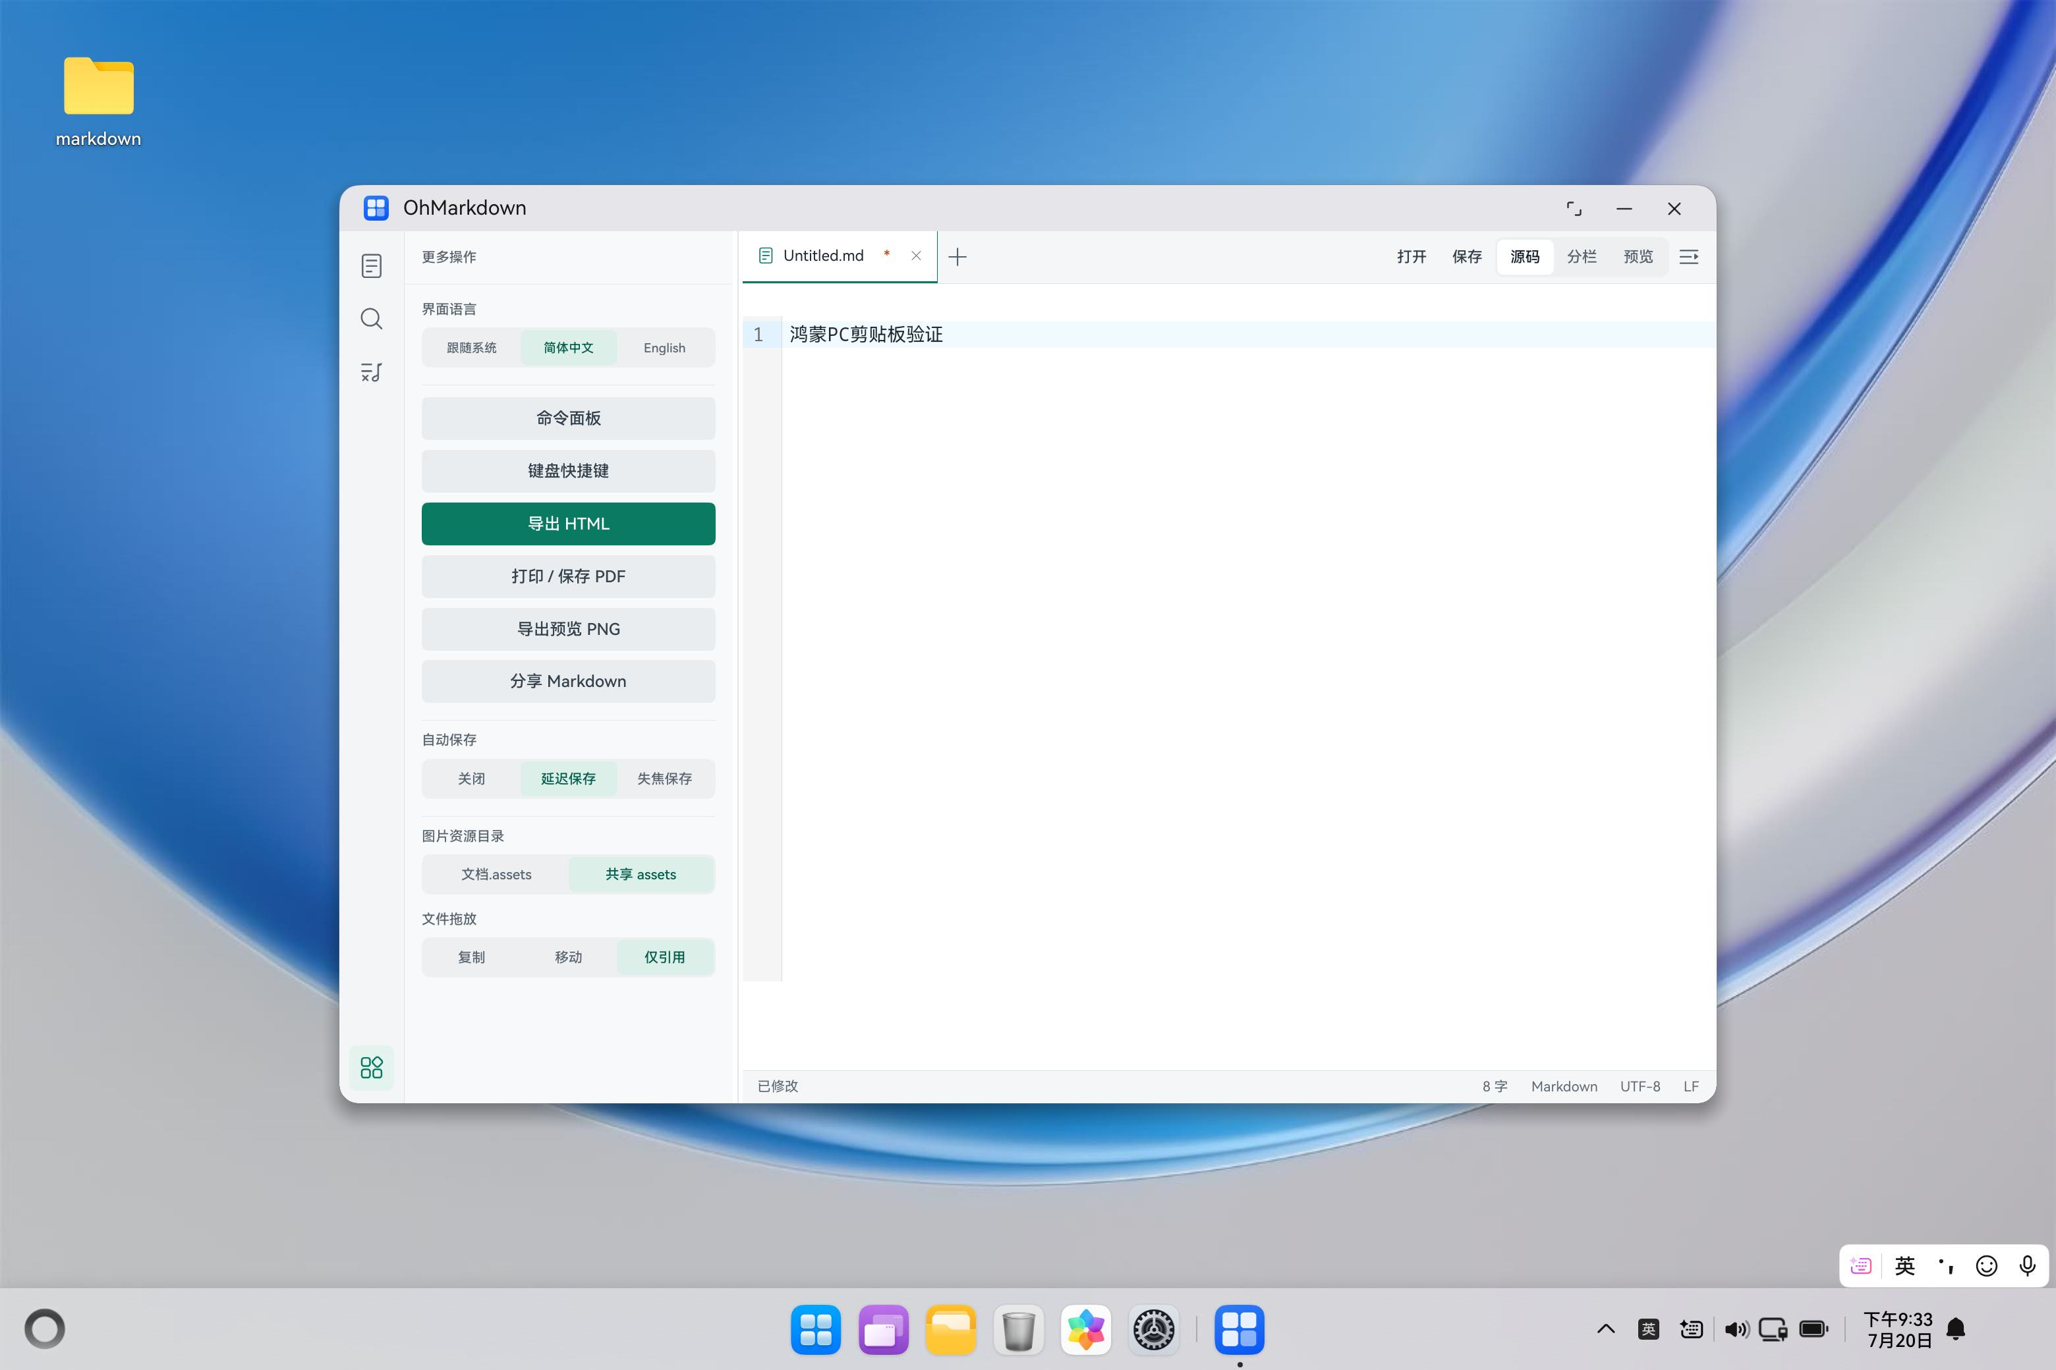
Task: Click the Untitled.md file icon in tab
Action: click(766, 256)
